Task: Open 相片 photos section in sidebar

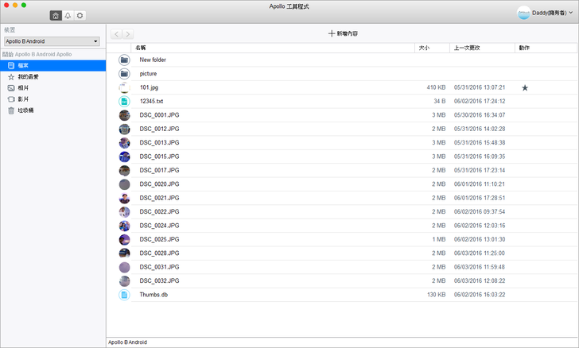Action: click(24, 88)
